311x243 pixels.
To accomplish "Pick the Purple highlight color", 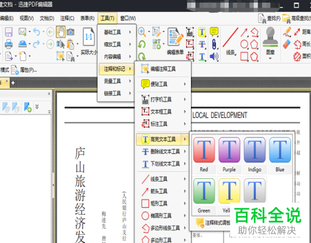I will click(230, 154).
